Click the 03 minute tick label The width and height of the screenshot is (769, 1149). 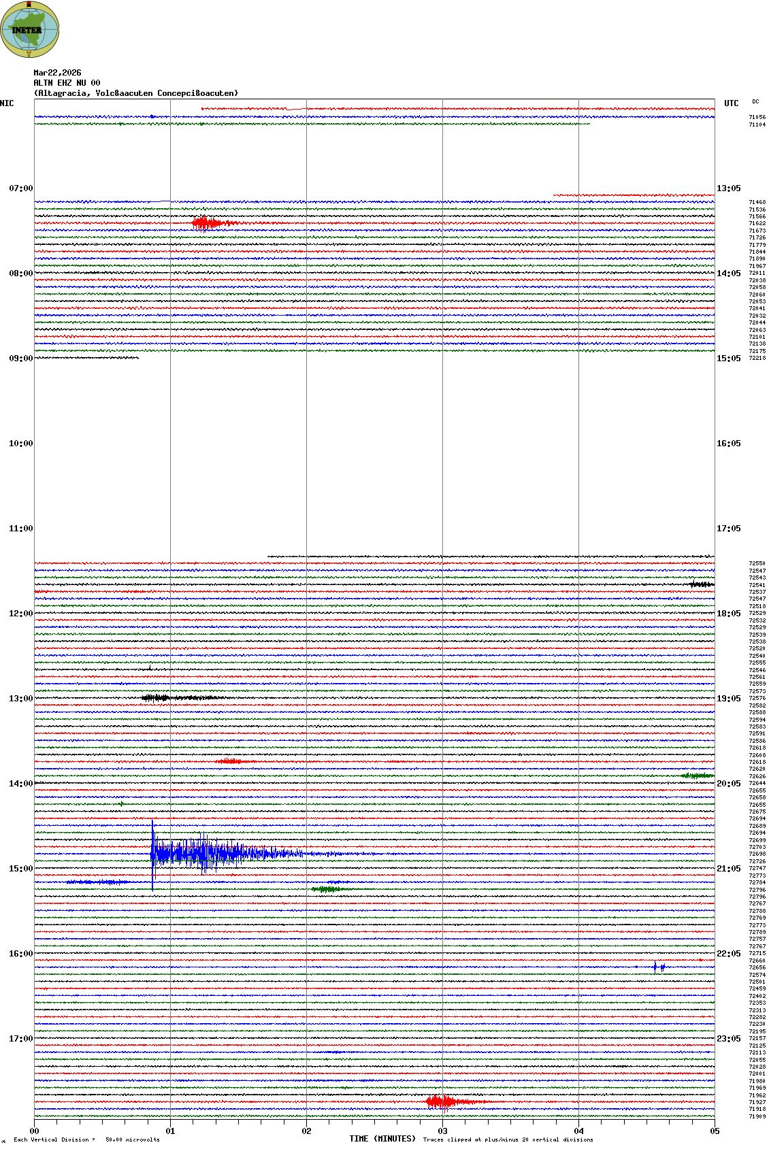(442, 1131)
